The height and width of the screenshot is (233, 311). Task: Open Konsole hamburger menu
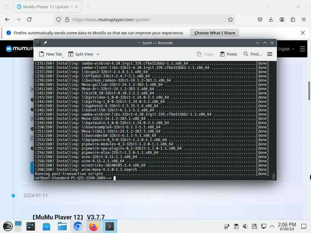click(270, 54)
